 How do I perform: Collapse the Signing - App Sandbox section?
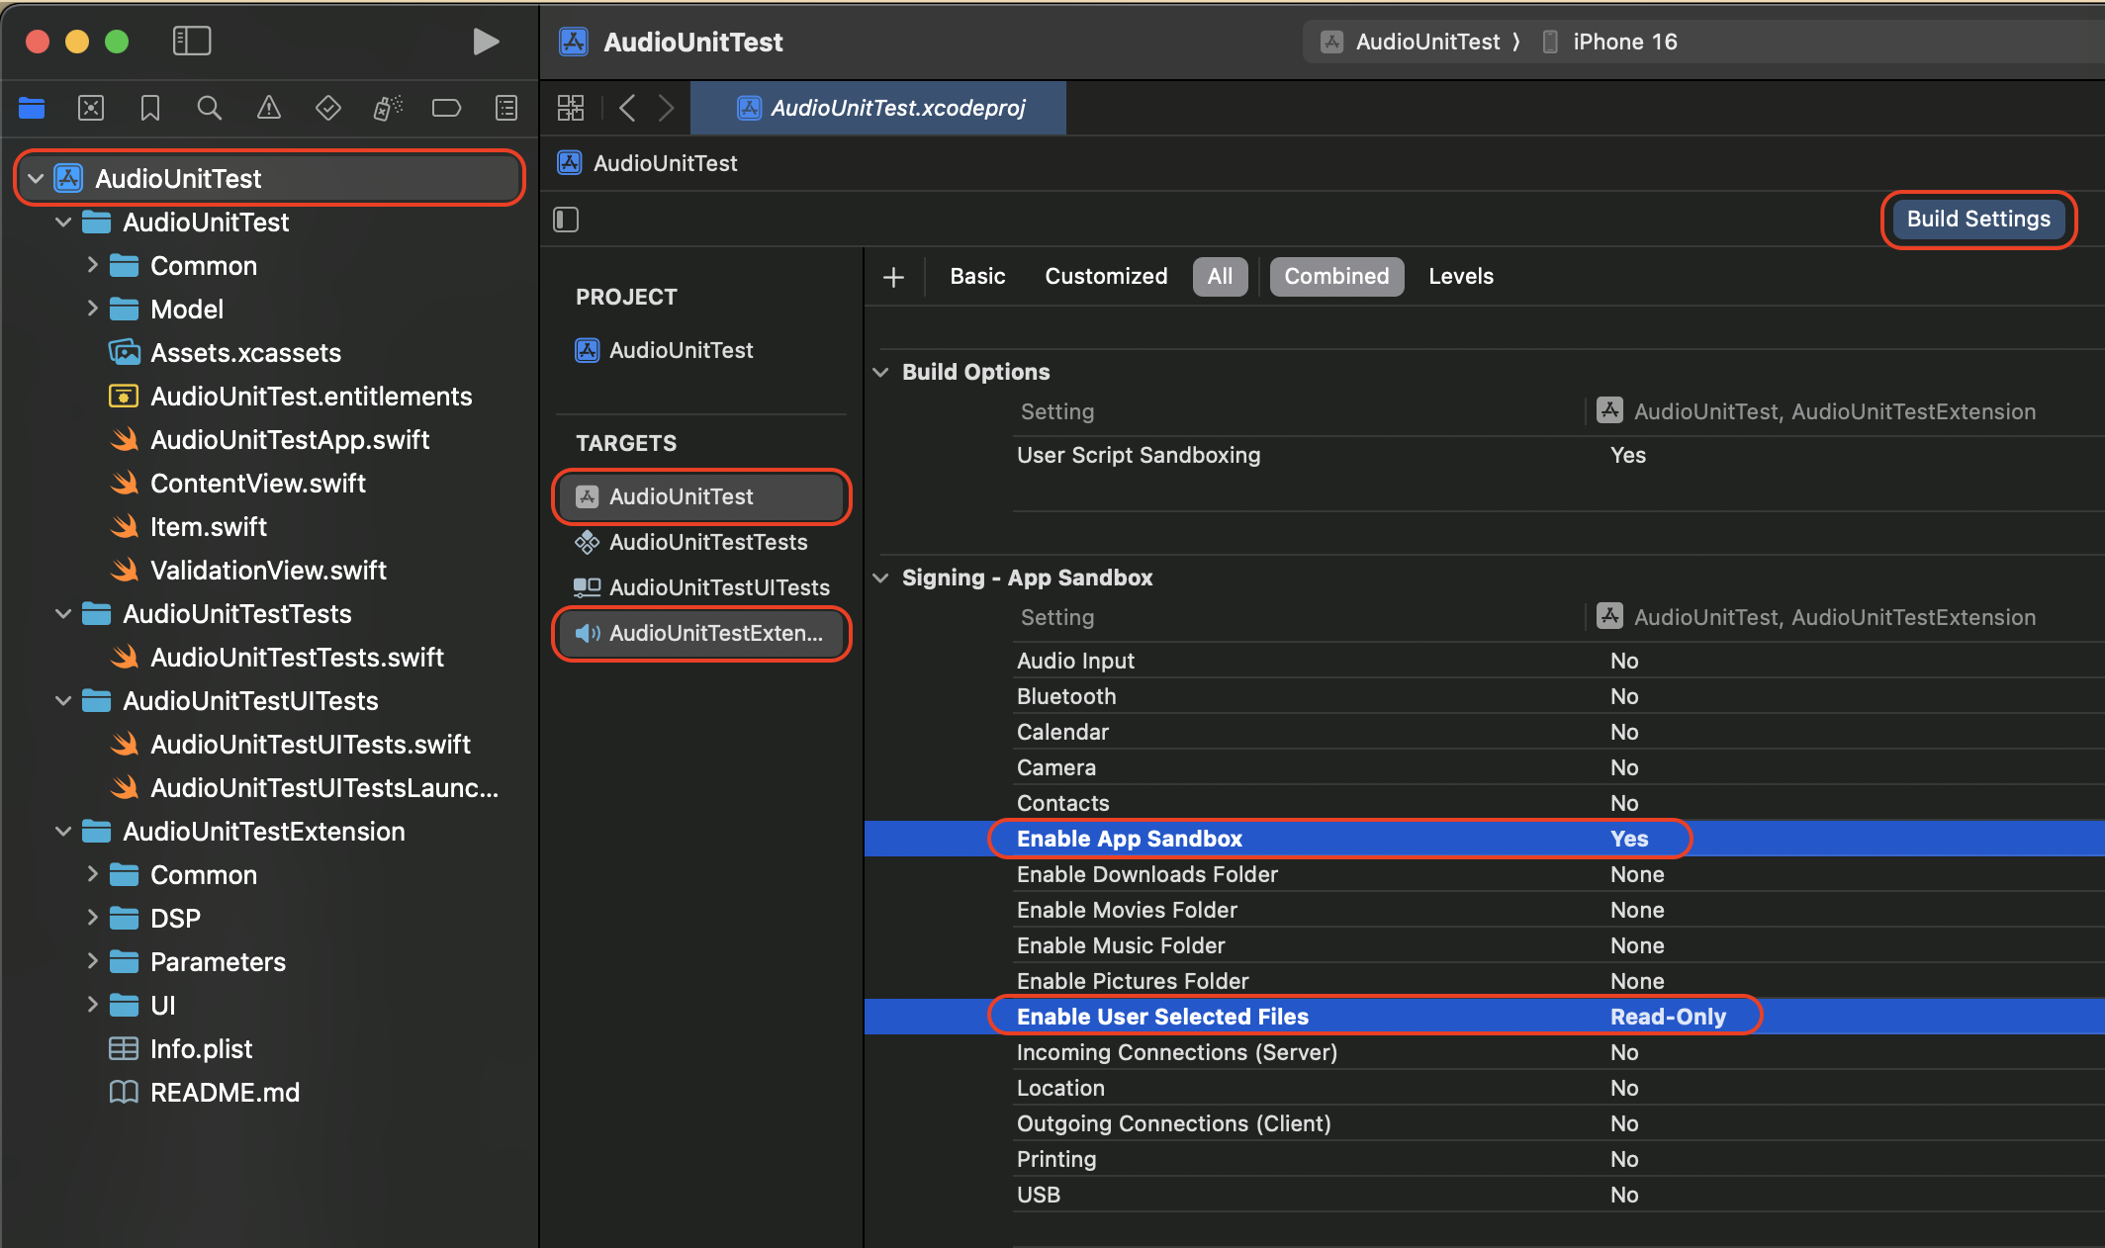[x=881, y=578]
